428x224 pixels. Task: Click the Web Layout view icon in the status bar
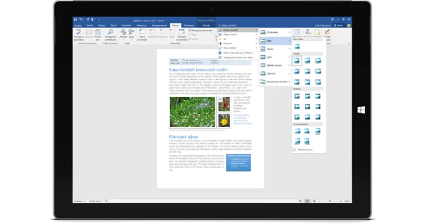point(314,201)
